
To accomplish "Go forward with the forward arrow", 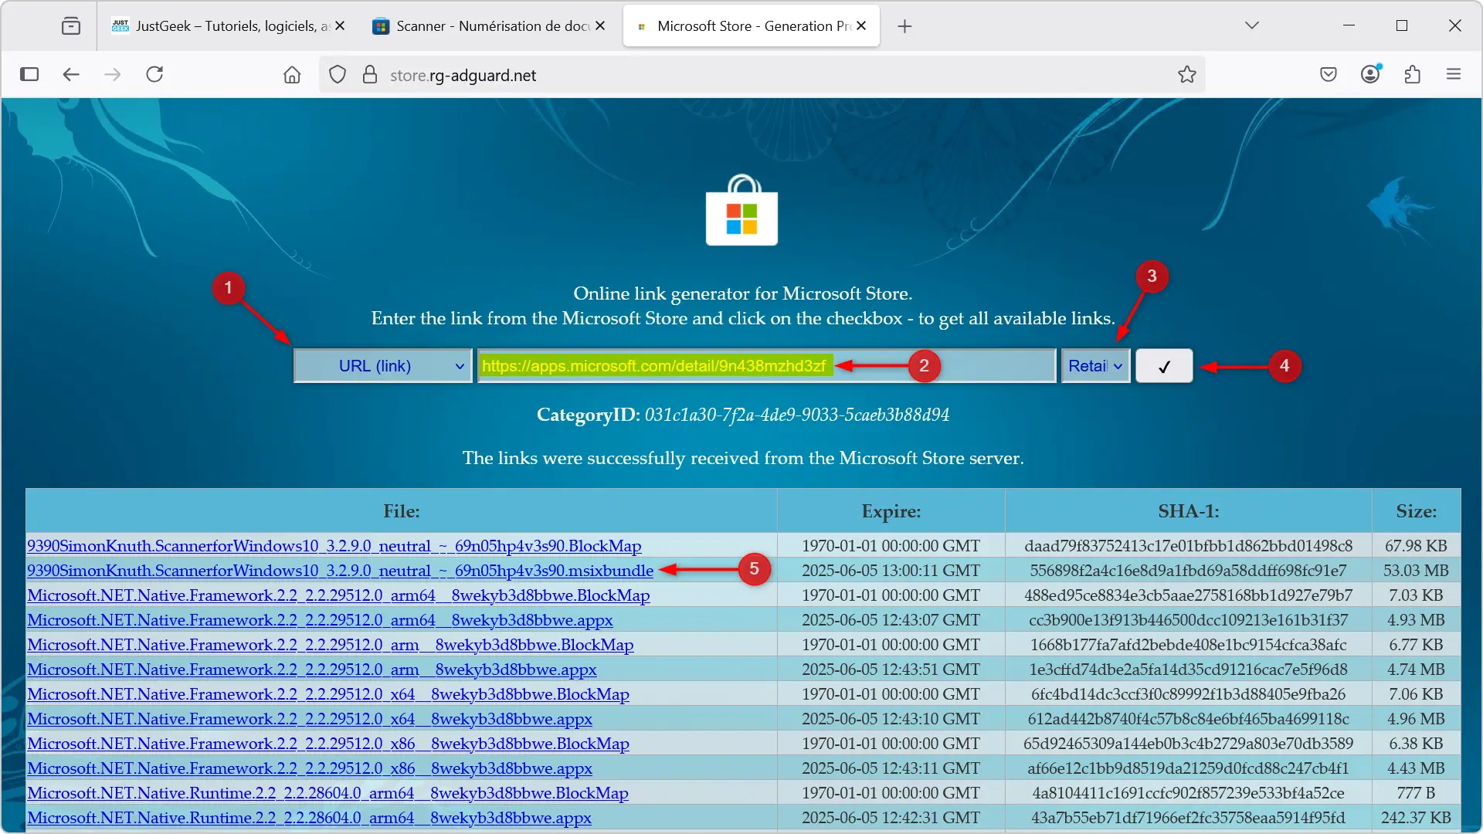I will tap(113, 74).
